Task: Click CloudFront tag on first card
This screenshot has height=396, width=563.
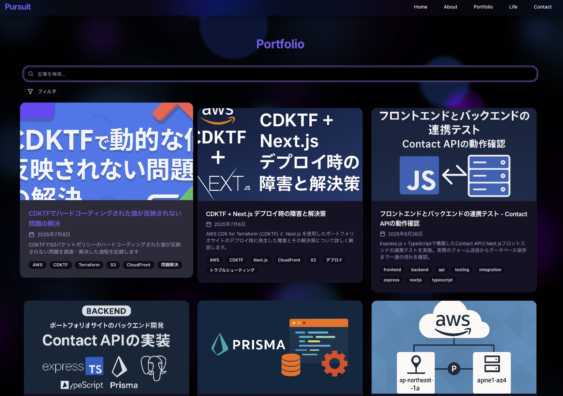Action: coord(138,265)
